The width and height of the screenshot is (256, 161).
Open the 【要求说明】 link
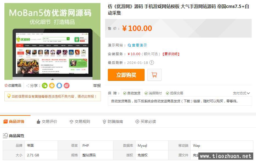(x=171, y=54)
